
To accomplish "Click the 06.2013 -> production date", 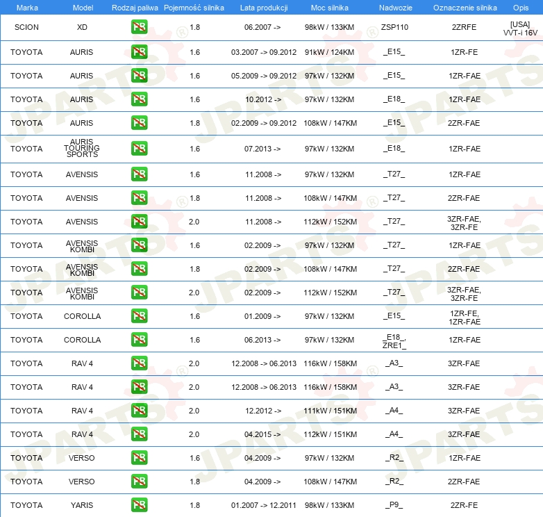I will tap(262, 340).
